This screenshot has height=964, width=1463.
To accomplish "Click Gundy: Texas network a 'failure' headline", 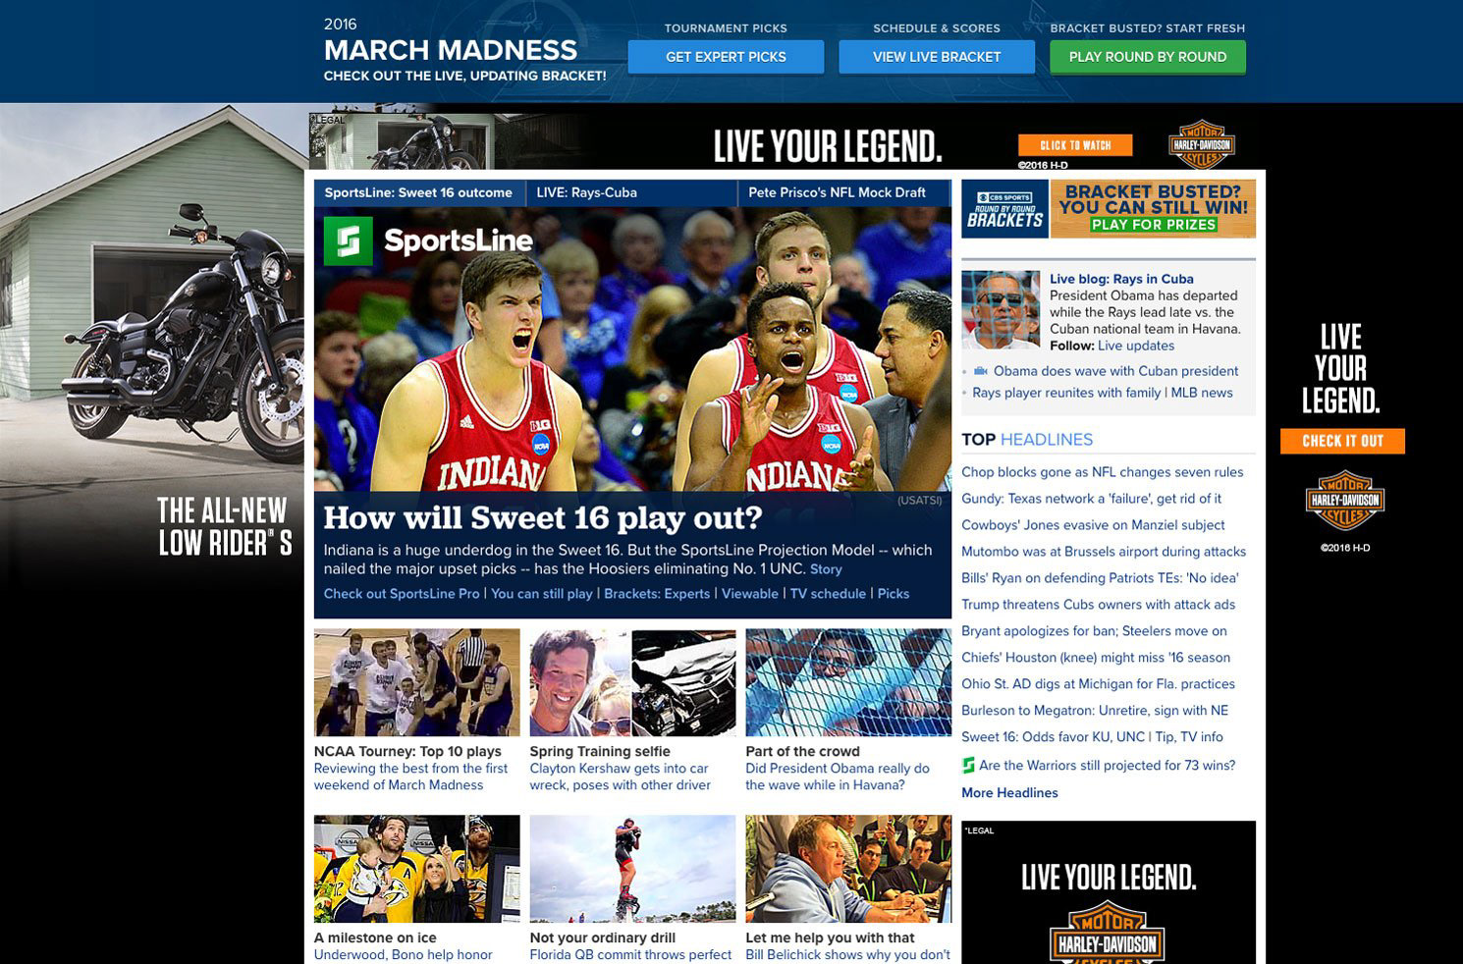I will click(x=1091, y=499).
